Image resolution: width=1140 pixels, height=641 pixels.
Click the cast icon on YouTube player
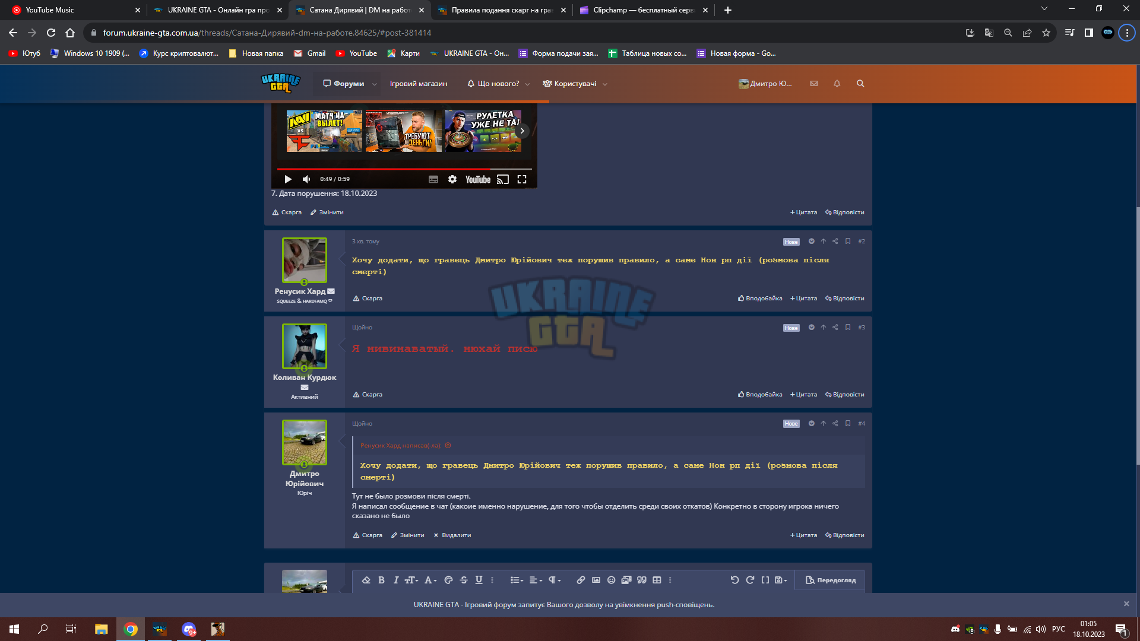pos(503,179)
